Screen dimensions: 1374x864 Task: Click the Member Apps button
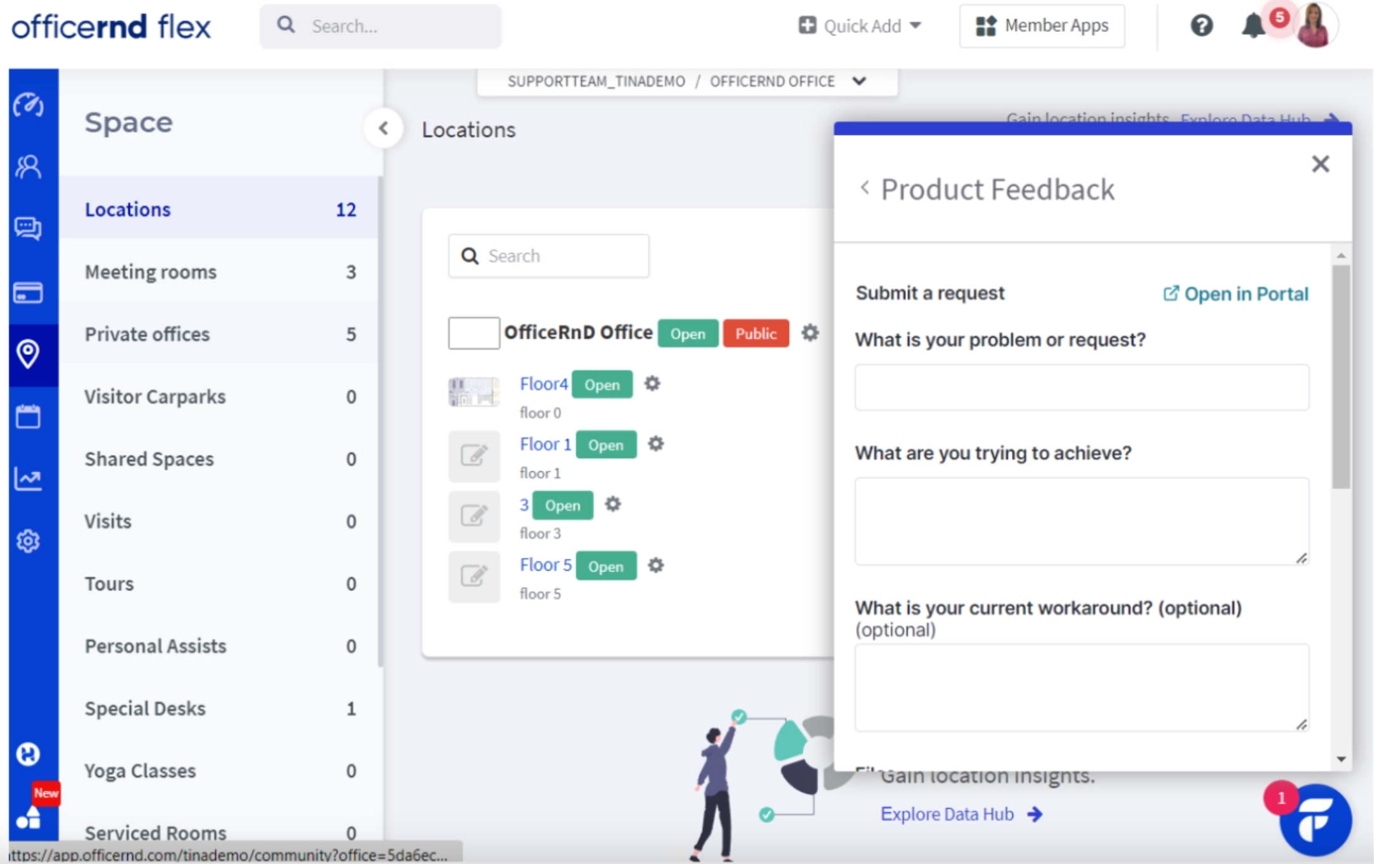pos(1042,26)
